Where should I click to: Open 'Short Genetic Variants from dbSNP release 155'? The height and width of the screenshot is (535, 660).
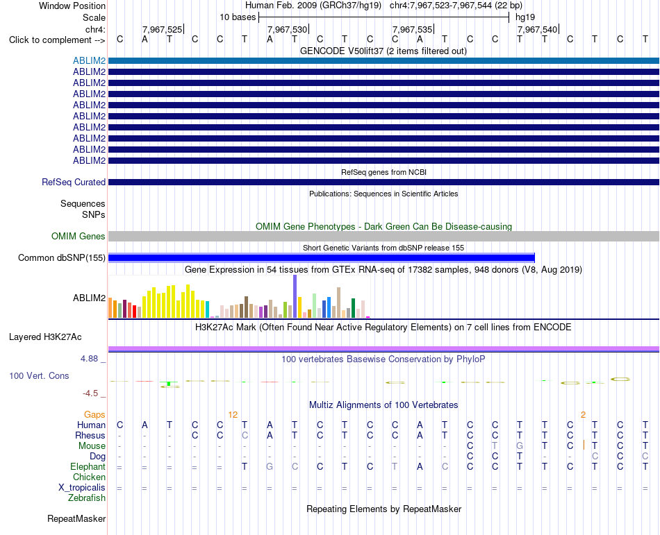click(383, 248)
